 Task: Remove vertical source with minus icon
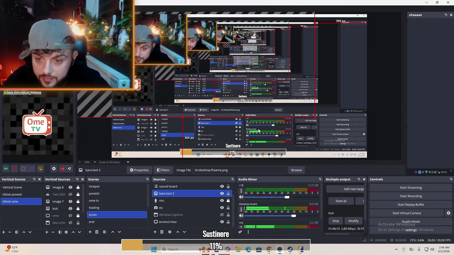[53, 232]
